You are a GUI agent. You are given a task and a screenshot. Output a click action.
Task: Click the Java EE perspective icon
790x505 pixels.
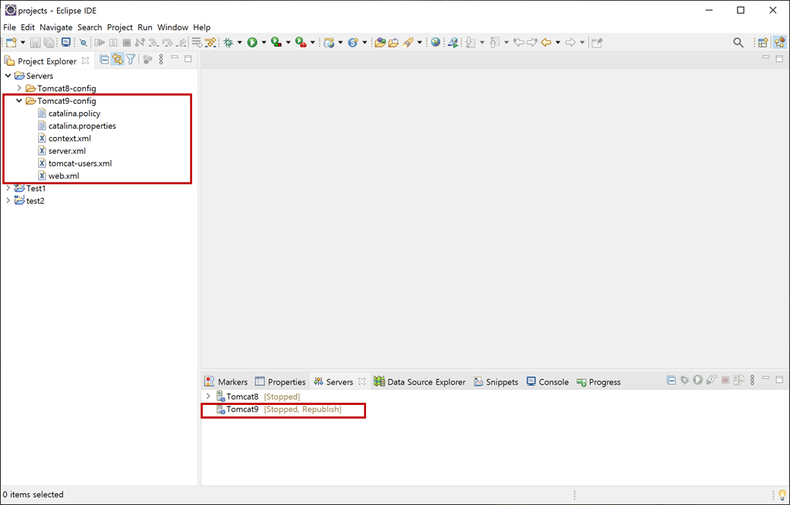[779, 42]
